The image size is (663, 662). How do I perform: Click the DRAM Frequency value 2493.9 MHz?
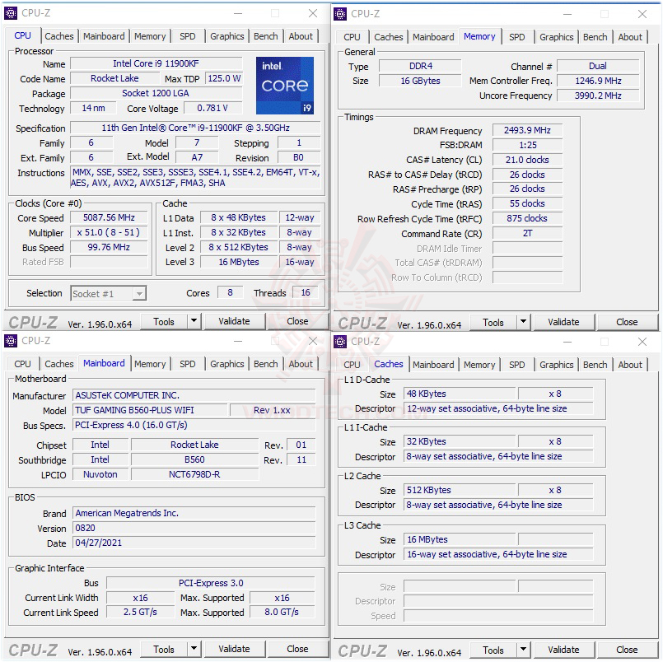(x=527, y=130)
